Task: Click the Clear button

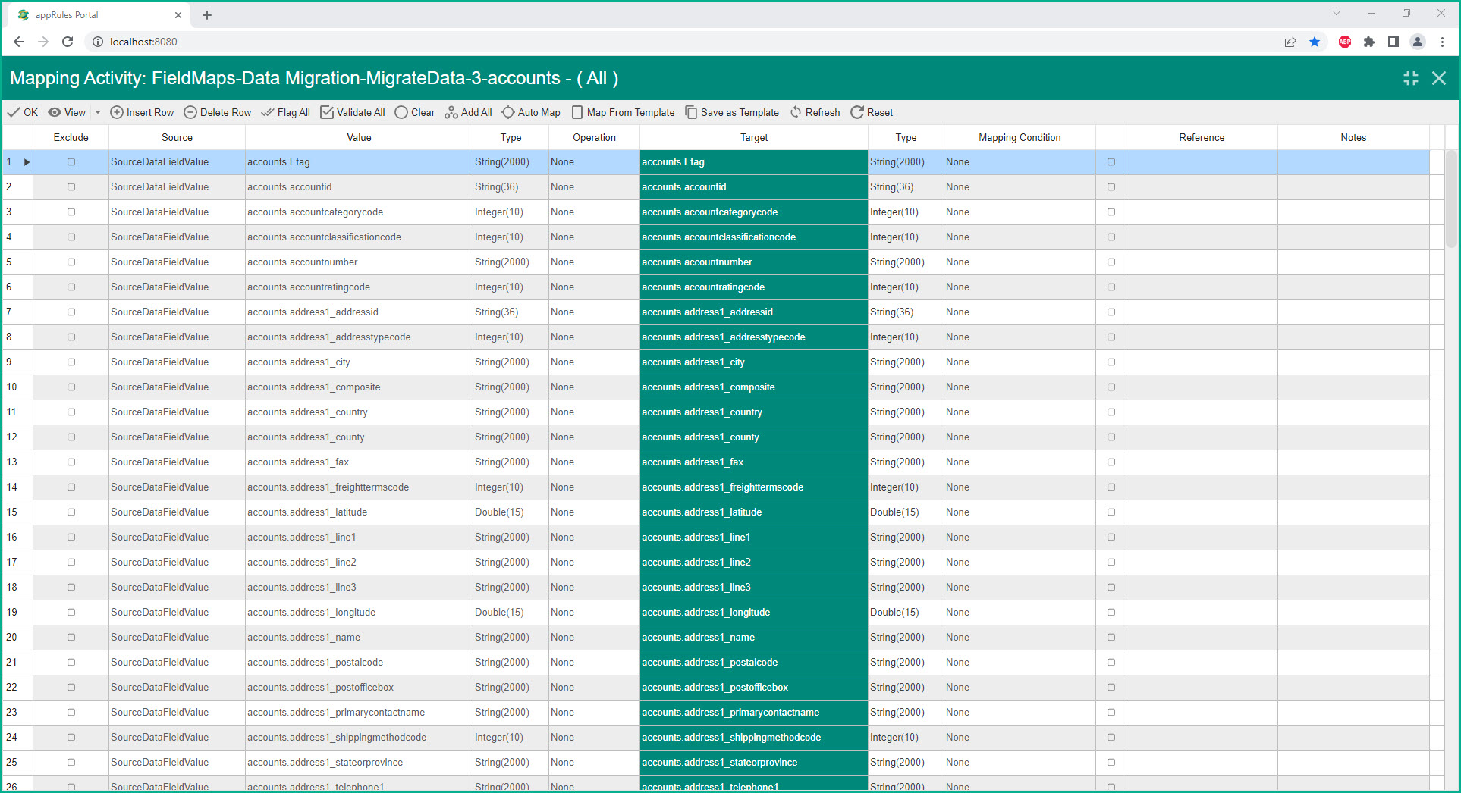Action: point(415,112)
